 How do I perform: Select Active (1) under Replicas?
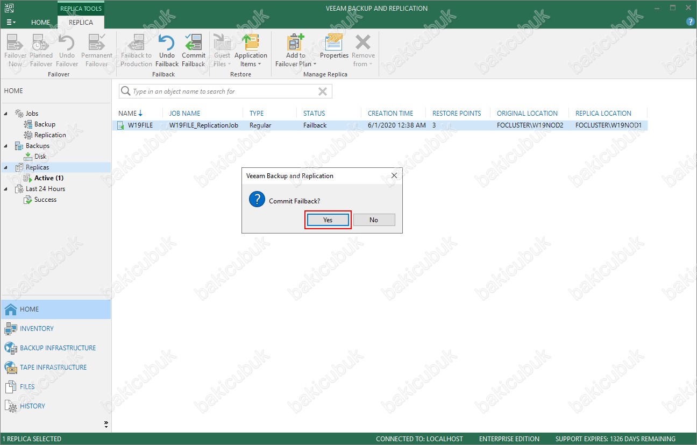[49, 178]
